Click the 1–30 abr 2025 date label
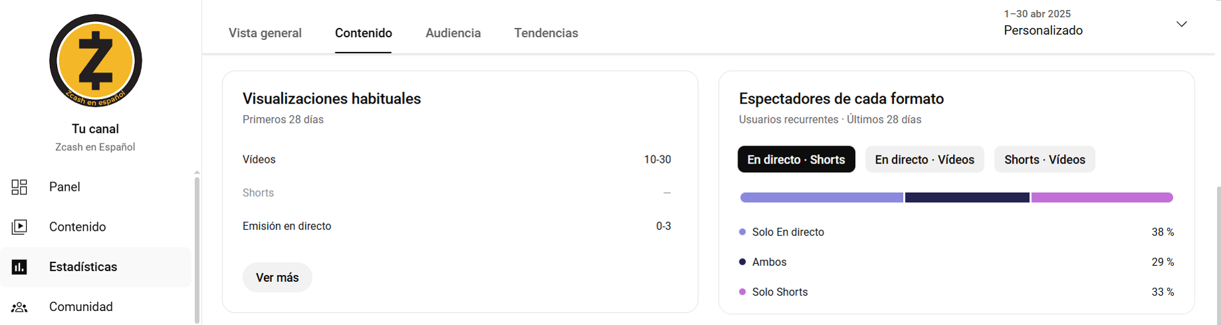This screenshot has height=325, width=1221. [1037, 14]
